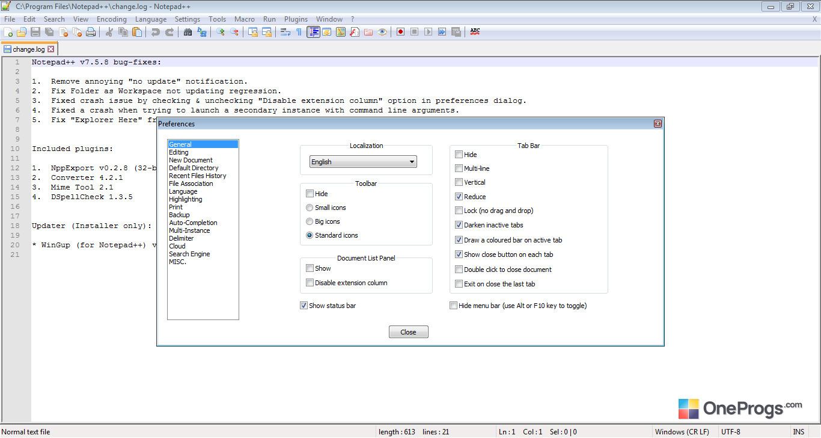This screenshot has width=821, height=438.
Task: Click the Save toolbar icon
Action: [x=35, y=32]
